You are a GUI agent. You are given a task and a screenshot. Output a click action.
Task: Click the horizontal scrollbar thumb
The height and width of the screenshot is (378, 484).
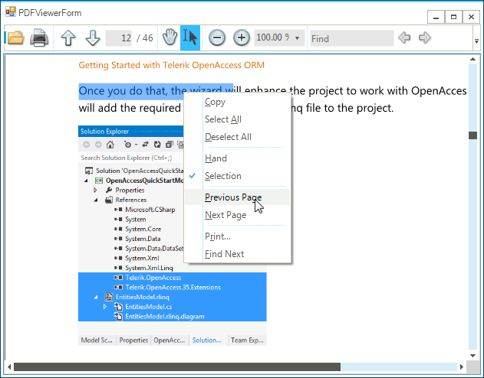click(177, 367)
